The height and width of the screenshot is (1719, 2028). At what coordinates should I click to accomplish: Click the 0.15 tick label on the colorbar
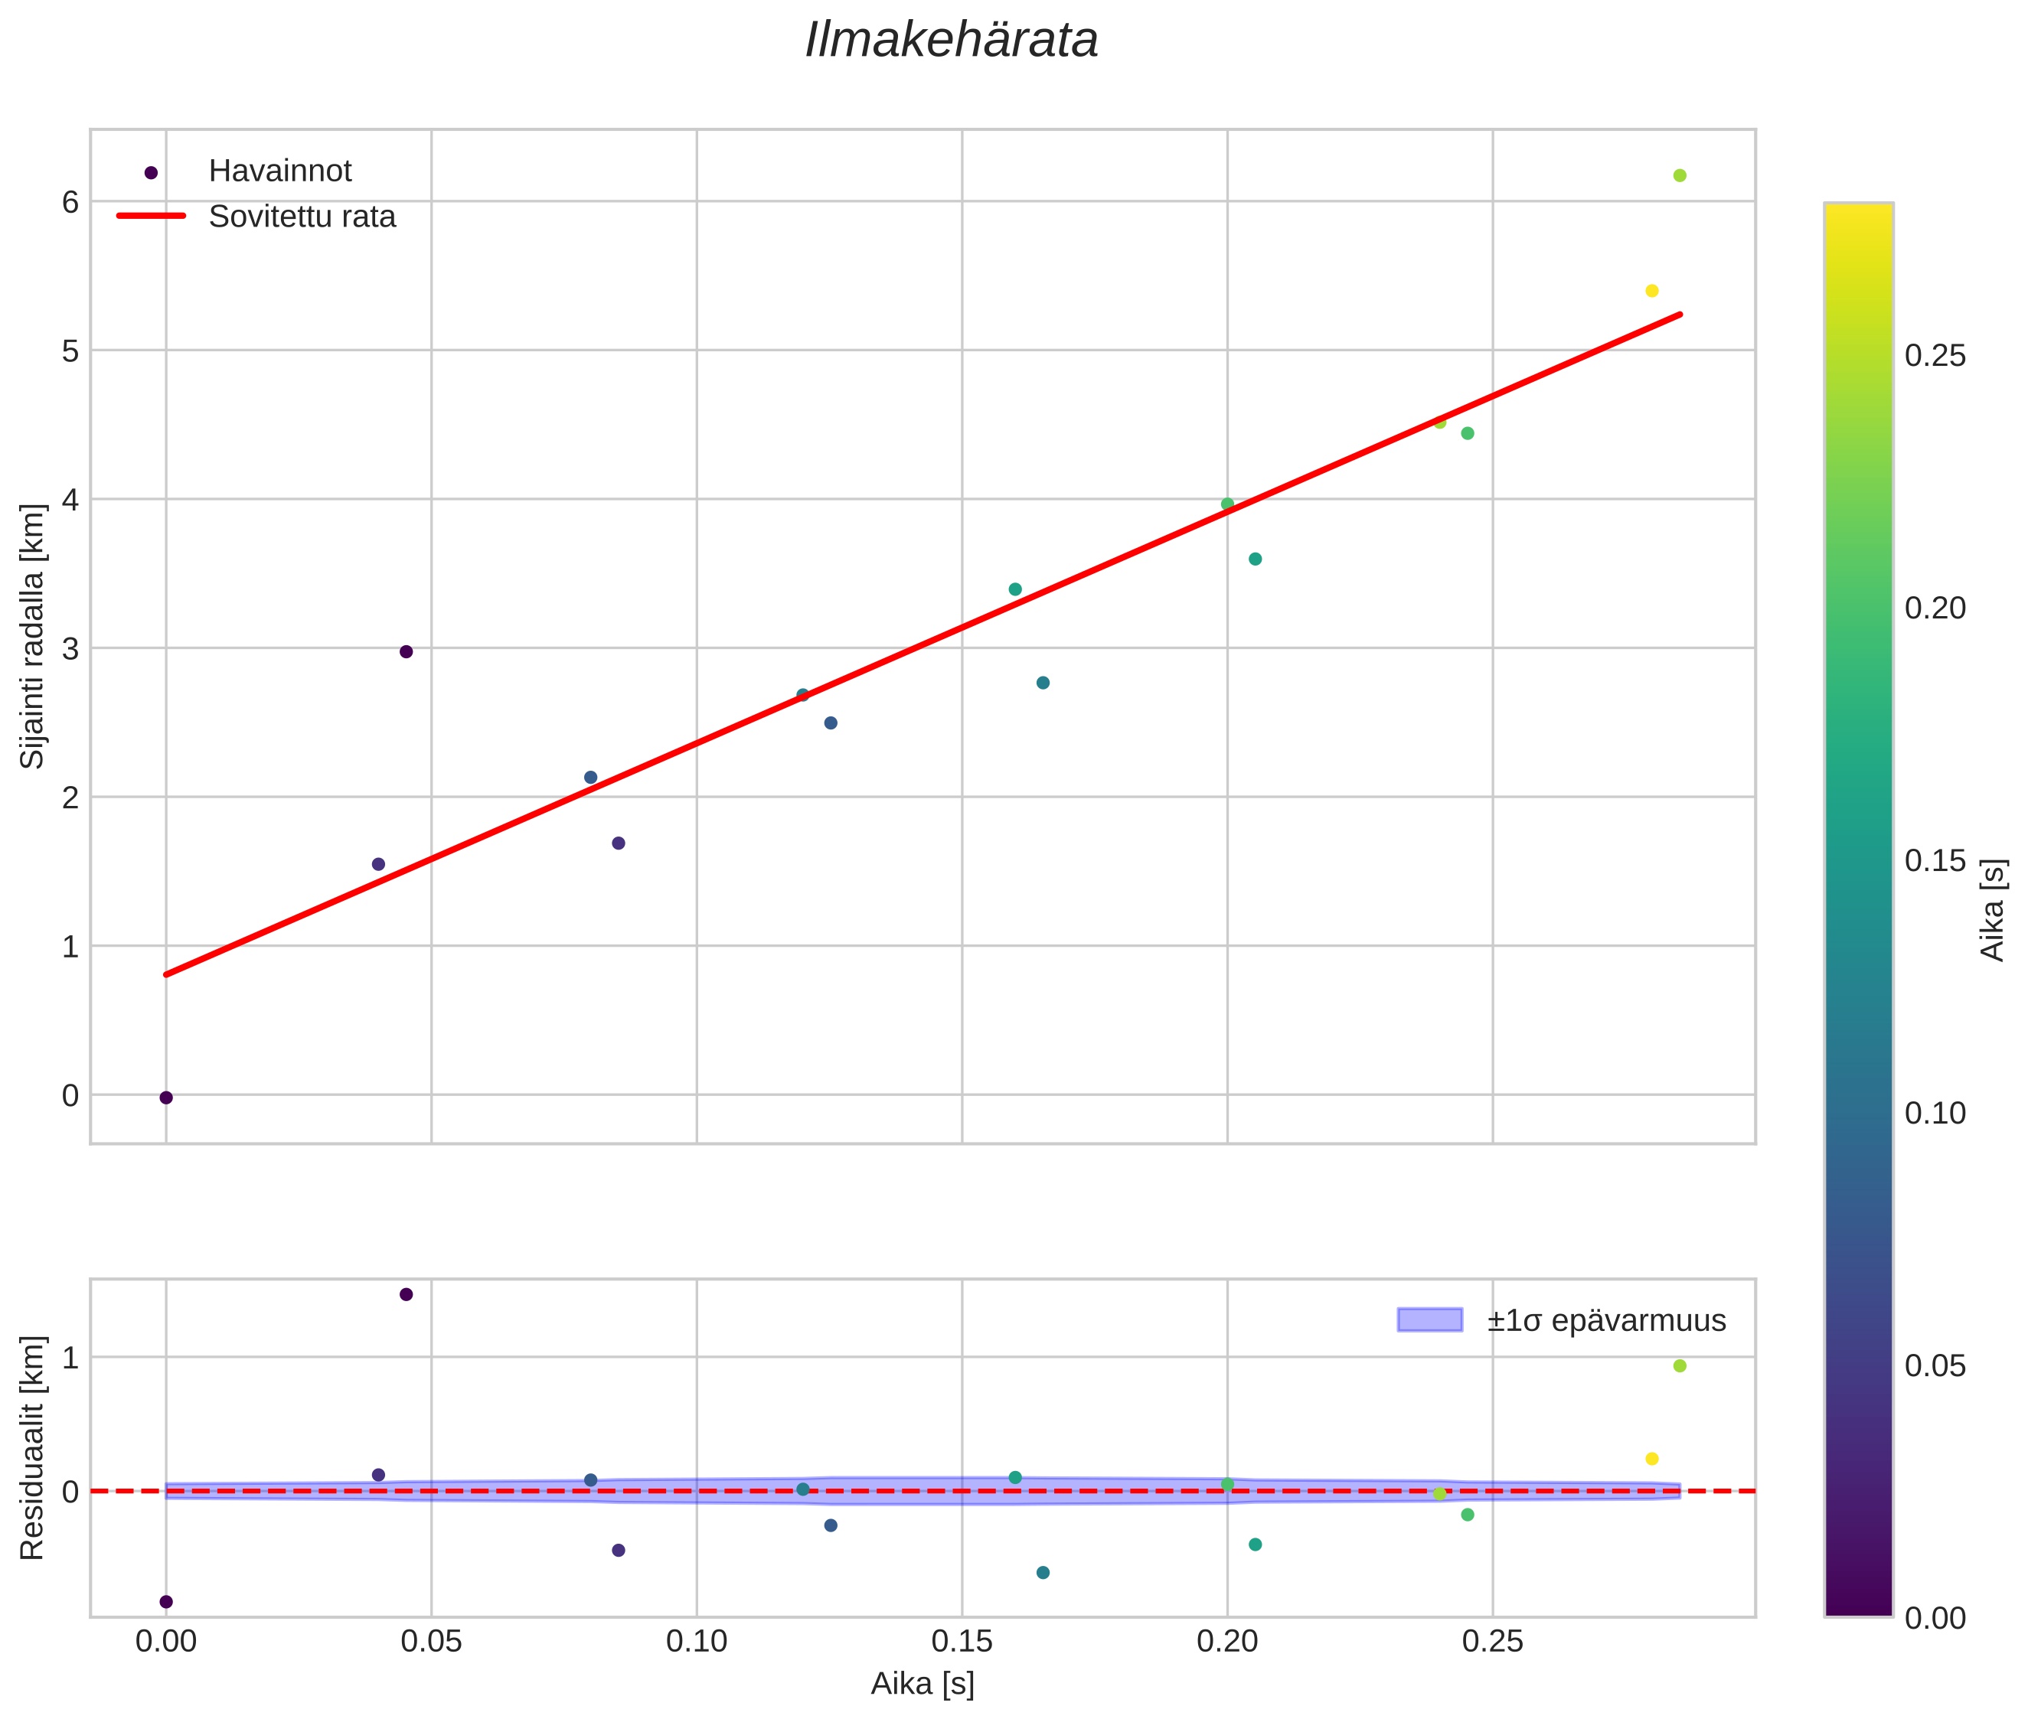pos(1935,860)
